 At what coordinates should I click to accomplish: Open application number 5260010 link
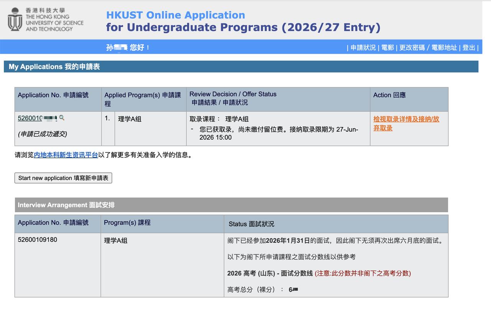coord(38,118)
